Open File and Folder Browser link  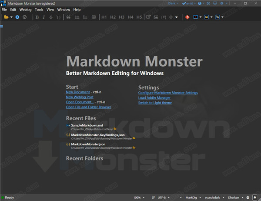tap(88, 107)
